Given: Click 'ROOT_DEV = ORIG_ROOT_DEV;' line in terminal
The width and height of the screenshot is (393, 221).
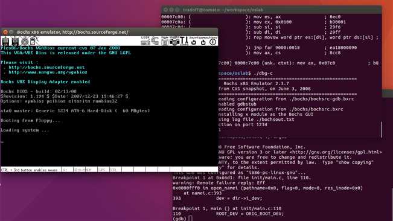Looking at the screenshot, I should pos(250,214).
